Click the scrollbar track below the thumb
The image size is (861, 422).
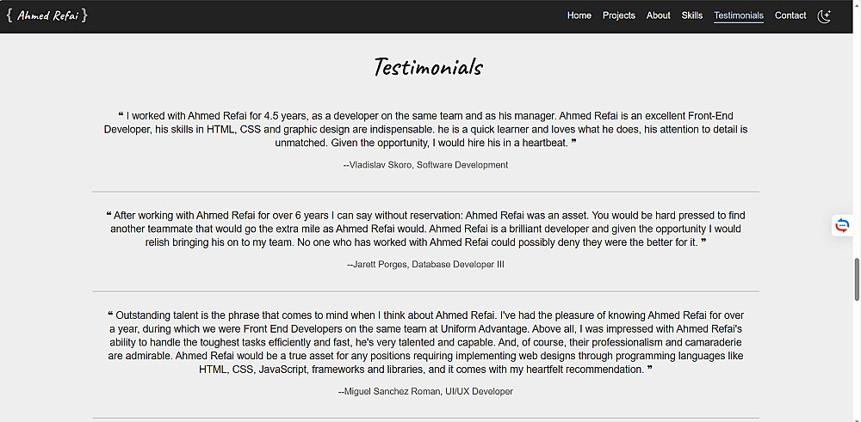tap(857, 361)
